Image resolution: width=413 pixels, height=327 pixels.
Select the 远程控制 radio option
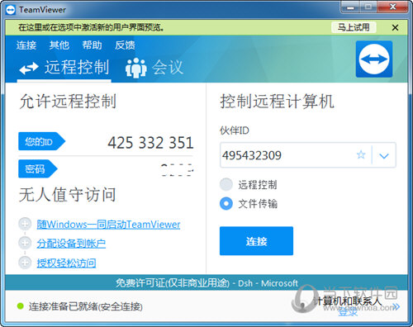coord(226,184)
